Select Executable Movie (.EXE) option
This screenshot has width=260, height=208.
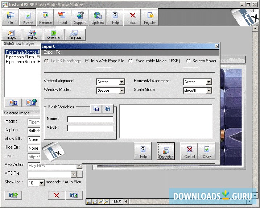[x=131, y=61]
